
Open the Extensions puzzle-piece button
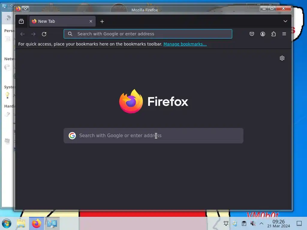click(x=273, y=34)
